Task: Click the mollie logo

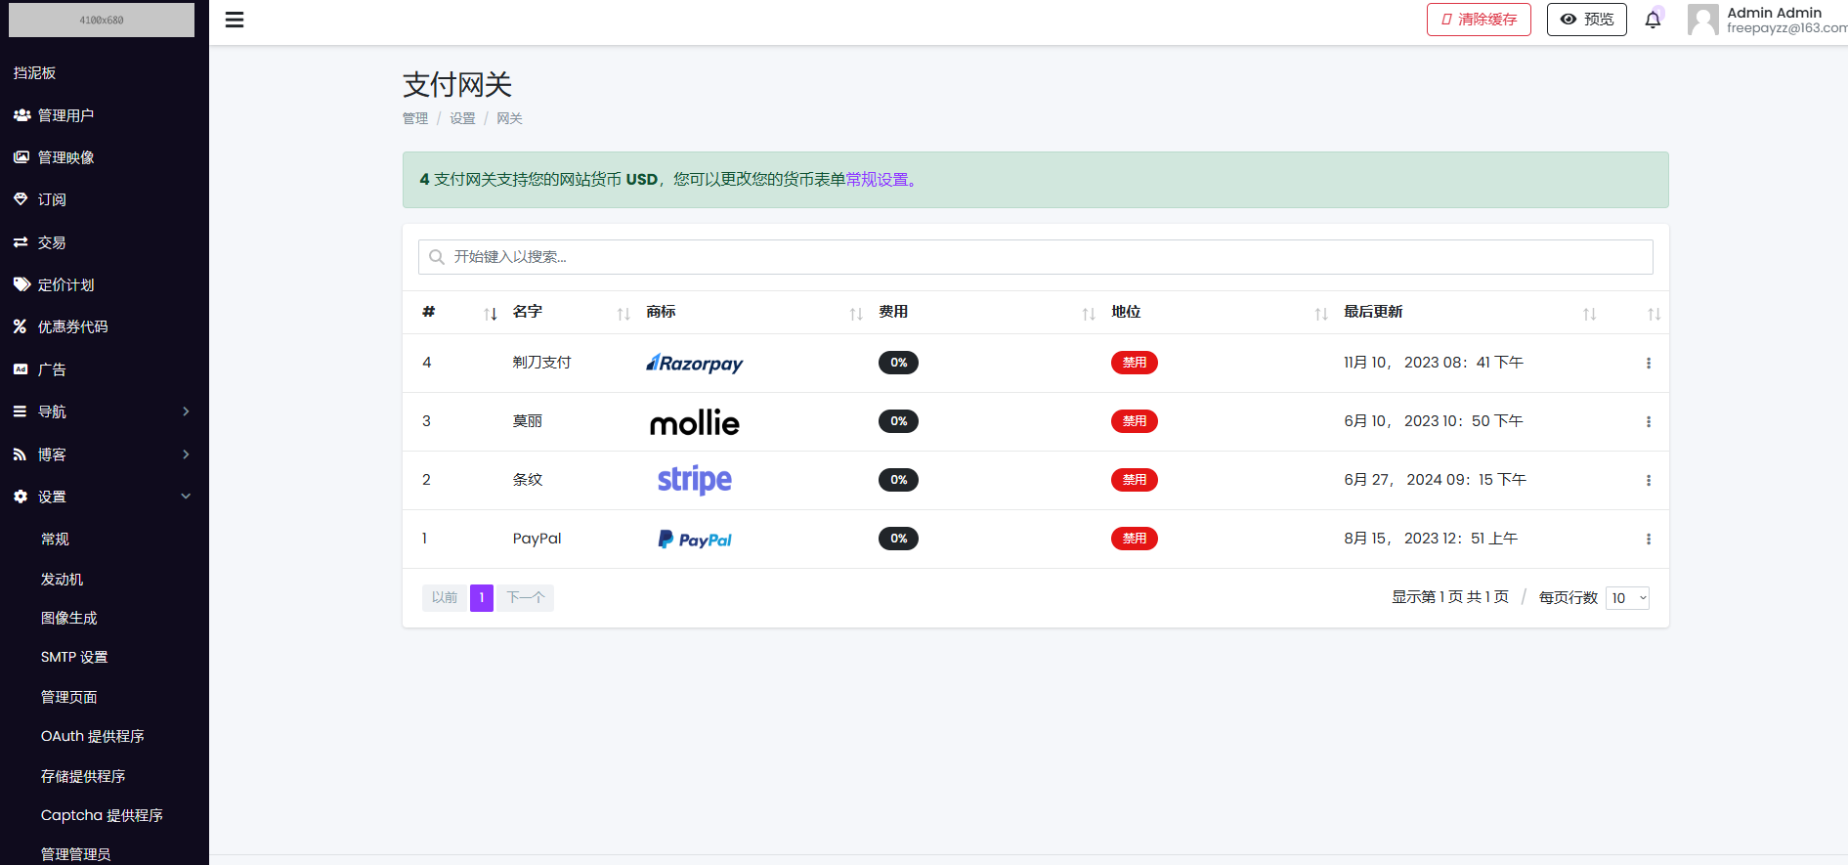Action: tap(695, 422)
